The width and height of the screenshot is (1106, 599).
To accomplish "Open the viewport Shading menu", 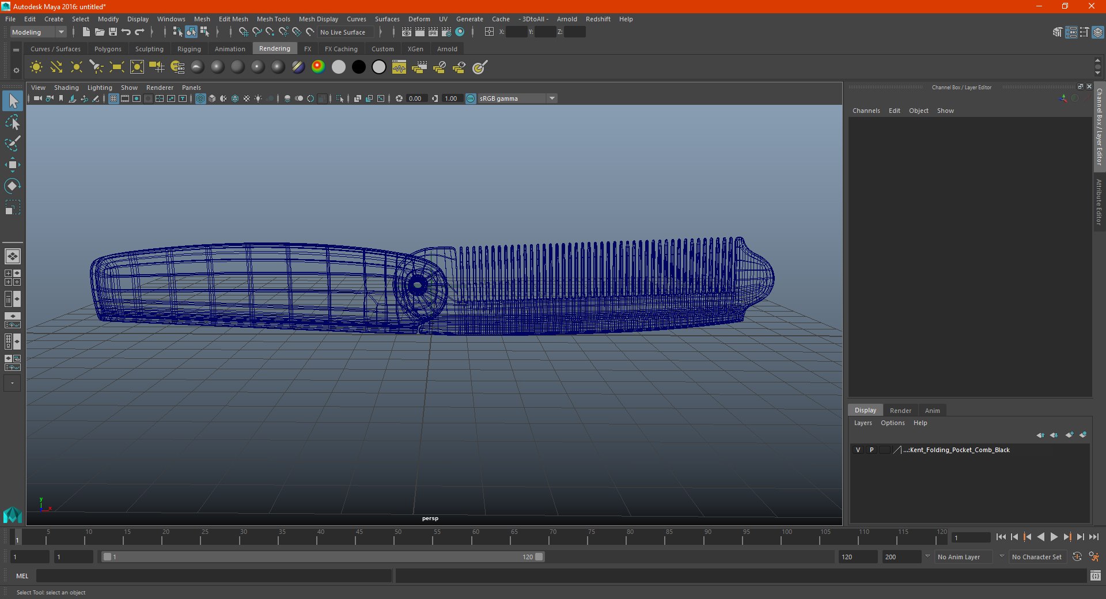I will 66,88.
